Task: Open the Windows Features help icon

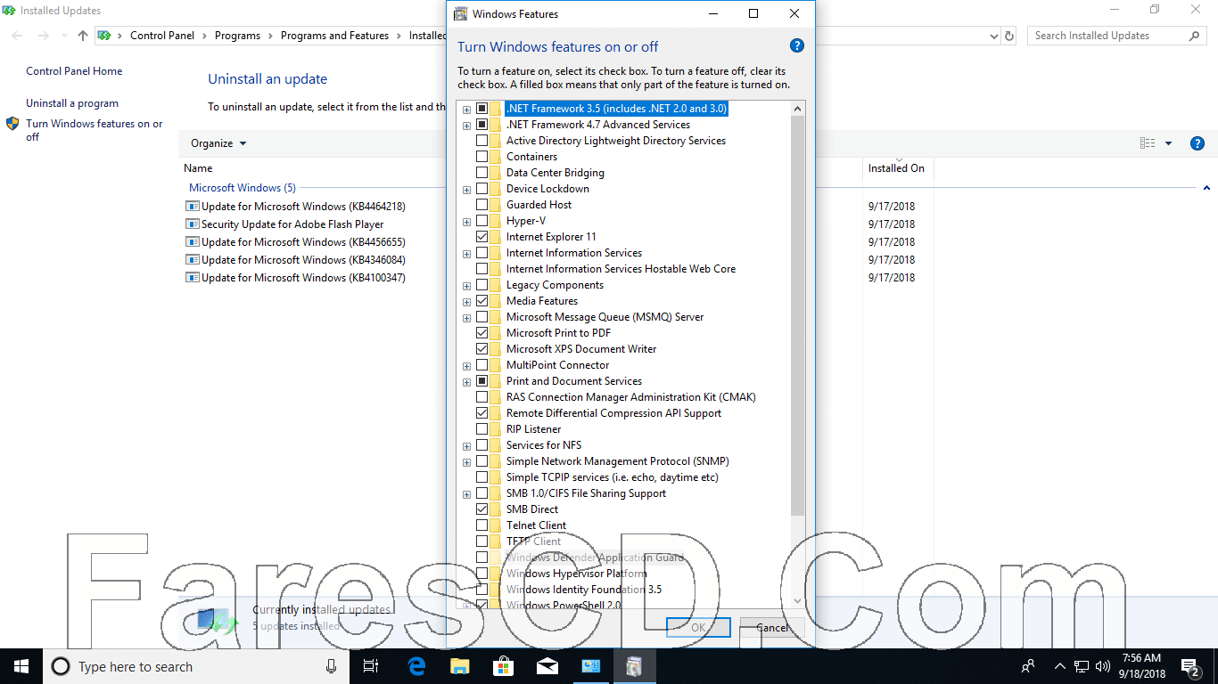Action: 797,46
